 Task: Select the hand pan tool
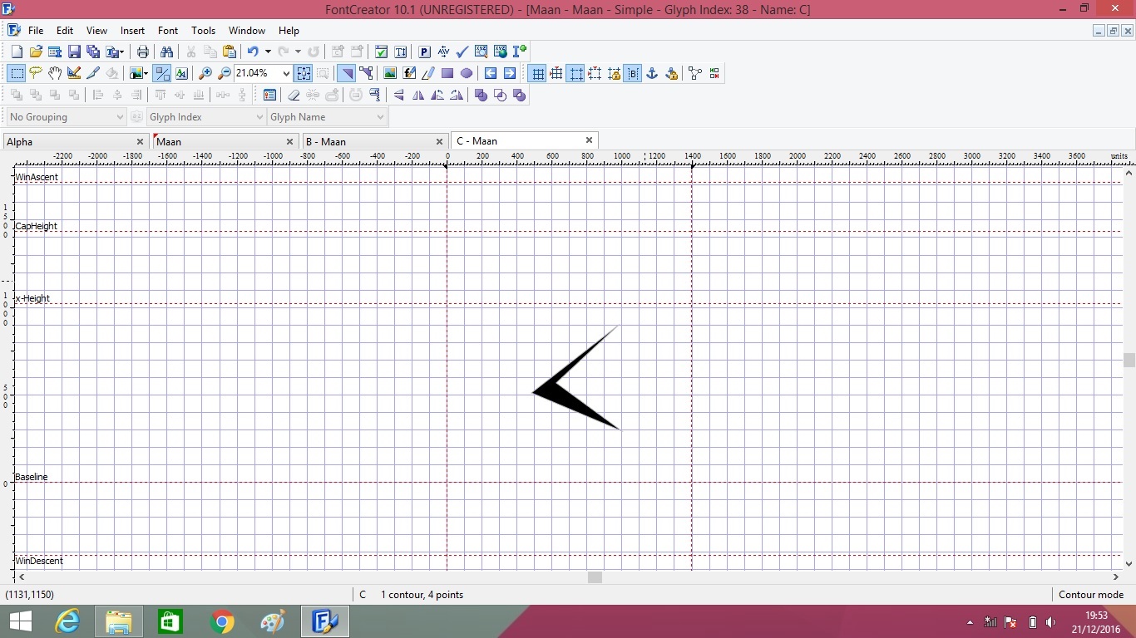pyautogui.click(x=55, y=74)
